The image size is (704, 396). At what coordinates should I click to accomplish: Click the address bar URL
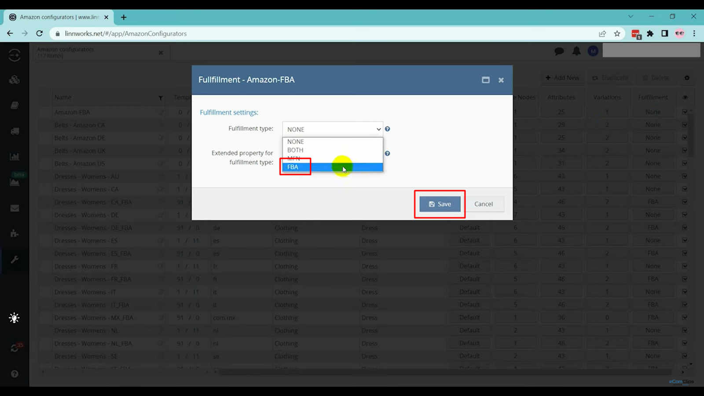coord(126,33)
